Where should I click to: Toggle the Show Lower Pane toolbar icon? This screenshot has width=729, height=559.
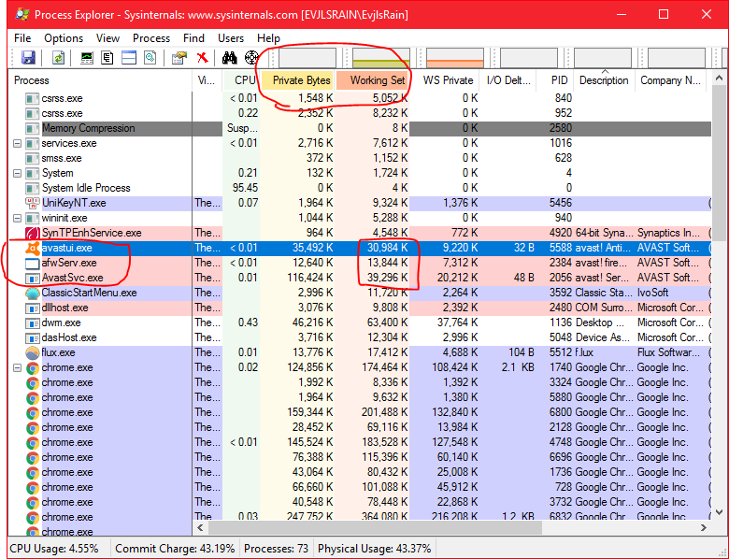pyautogui.click(x=128, y=58)
